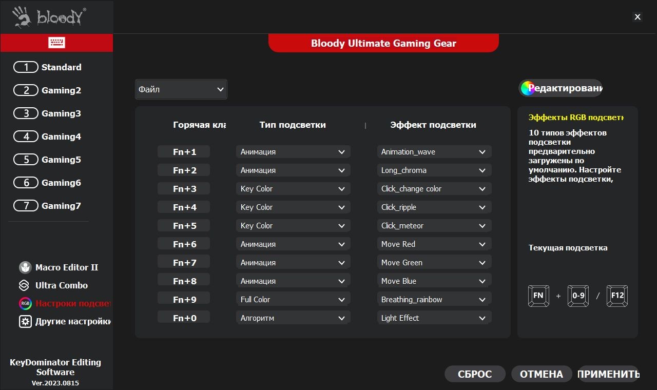The height and width of the screenshot is (390, 657).
Task: Click the F12 key icon
Action: click(x=617, y=296)
